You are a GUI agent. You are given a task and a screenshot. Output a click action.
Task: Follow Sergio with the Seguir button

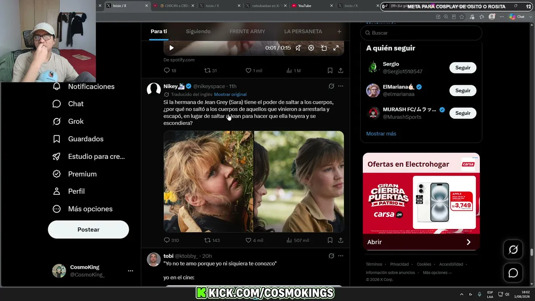click(x=463, y=68)
